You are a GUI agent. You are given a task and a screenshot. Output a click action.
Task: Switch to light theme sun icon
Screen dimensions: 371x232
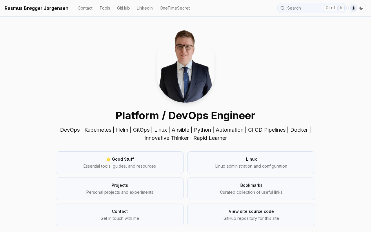[354, 8]
